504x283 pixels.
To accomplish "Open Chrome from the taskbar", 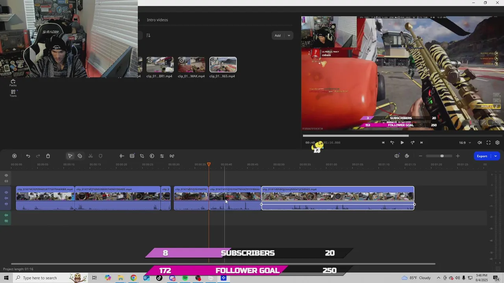I will 133,278.
